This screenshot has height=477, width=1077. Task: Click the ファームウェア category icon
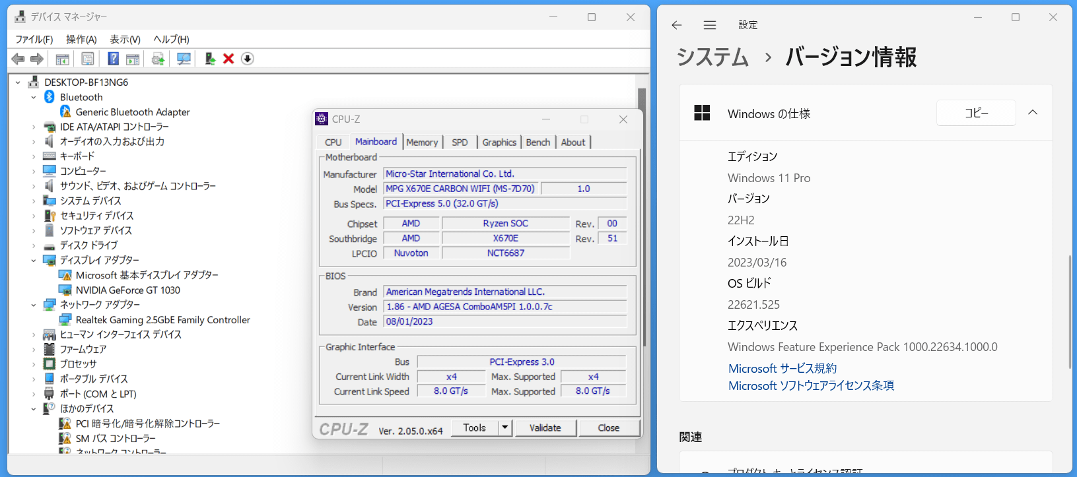[50, 349]
